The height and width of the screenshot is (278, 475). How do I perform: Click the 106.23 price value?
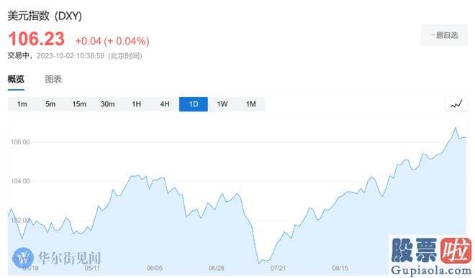click(x=37, y=39)
